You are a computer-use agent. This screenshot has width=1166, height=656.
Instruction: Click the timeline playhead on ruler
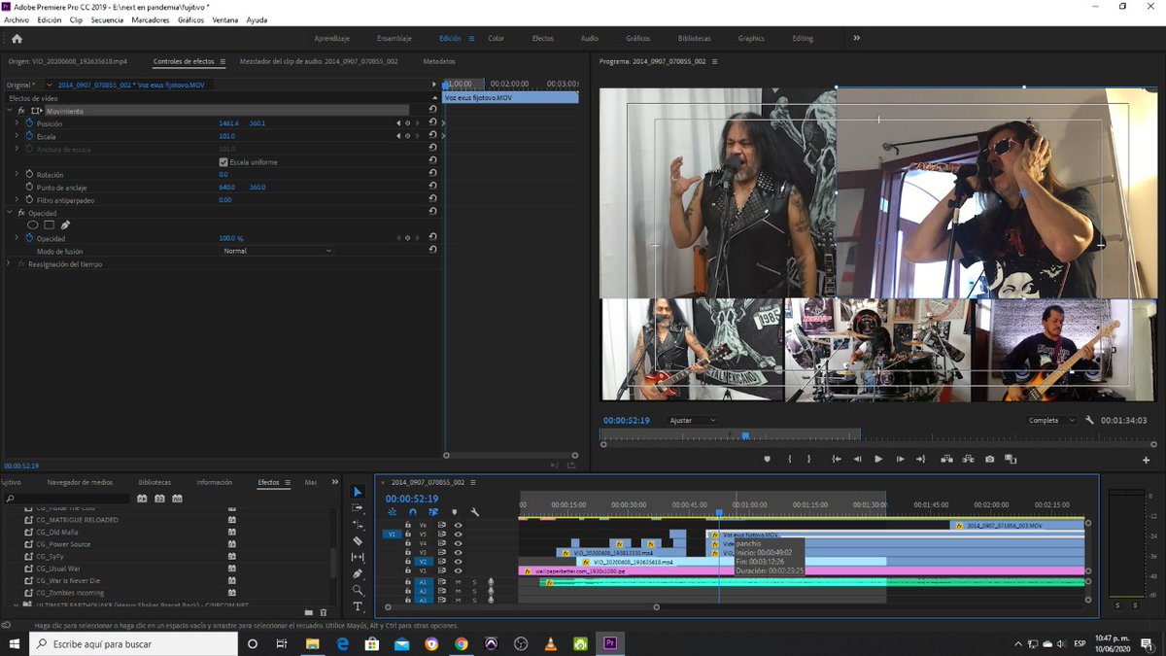click(719, 513)
